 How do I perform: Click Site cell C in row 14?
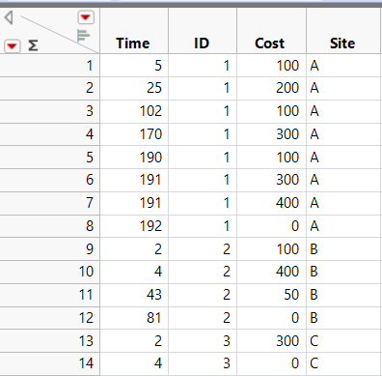(x=343, y=363)
